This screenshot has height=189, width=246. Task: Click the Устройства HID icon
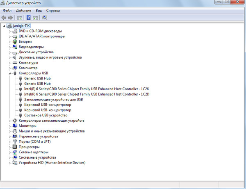click(15, 163)
